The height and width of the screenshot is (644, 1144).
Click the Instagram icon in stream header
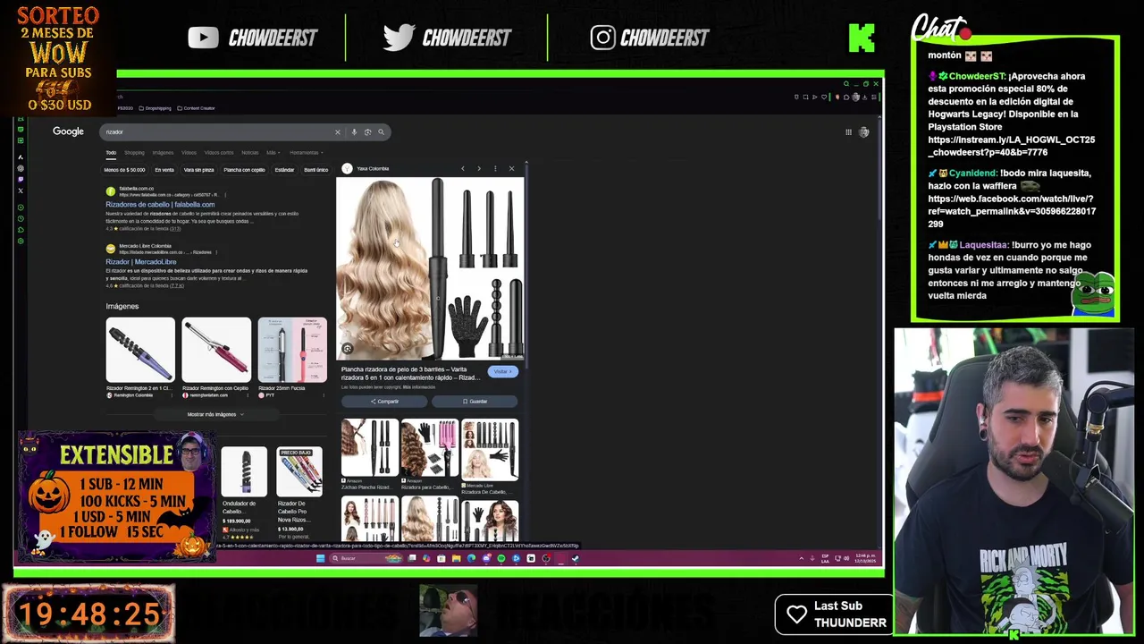[602, 38]
